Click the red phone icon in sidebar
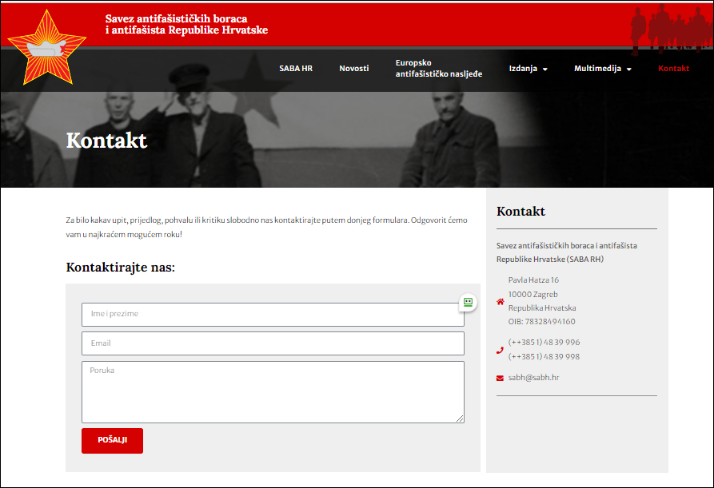The height and width of the screenshot is (488, 714). 501,350
